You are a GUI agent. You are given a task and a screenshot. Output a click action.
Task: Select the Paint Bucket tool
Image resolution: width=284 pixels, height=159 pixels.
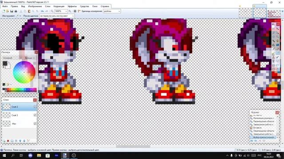273,45
